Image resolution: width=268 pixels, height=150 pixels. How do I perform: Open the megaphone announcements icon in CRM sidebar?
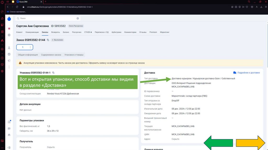[x=9, y=61]
